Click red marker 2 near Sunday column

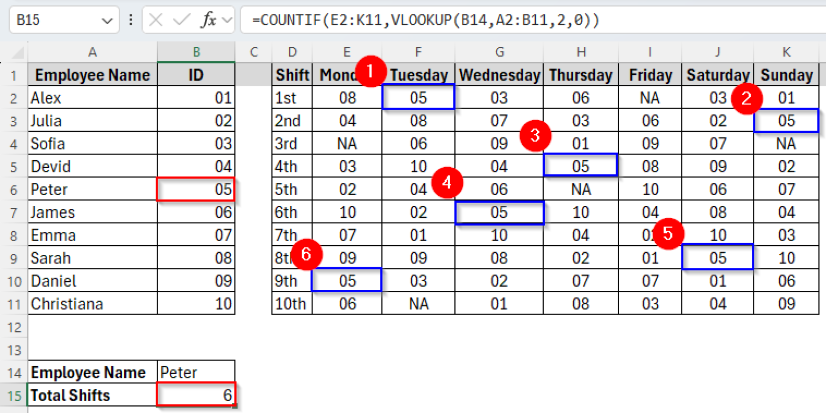coord(747,100)
